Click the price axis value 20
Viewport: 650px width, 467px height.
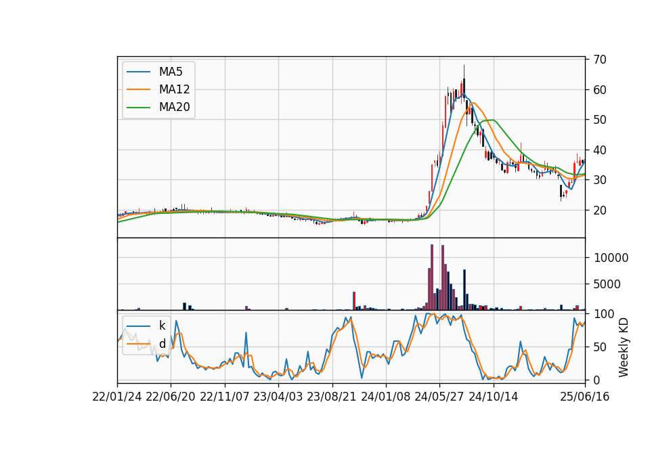tap(600, 210)
